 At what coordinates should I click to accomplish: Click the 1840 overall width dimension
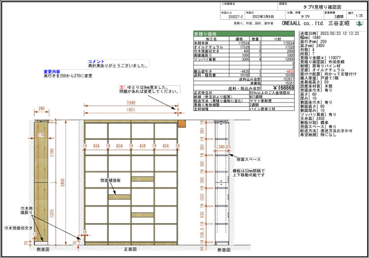point(130,102)
